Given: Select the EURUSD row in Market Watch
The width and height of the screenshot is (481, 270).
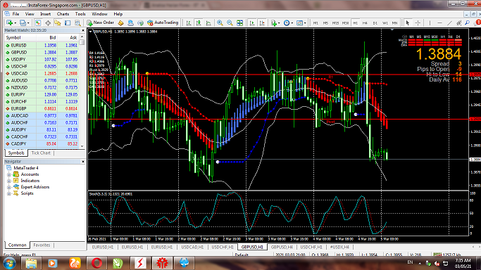Looking at the screenshot, I should [42, 45].
